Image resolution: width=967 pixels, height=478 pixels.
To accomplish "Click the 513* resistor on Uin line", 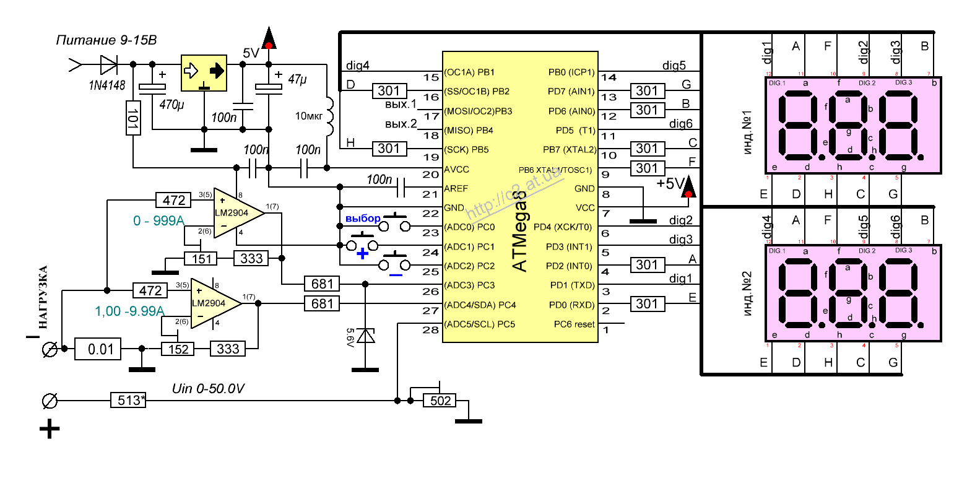I will pos(129,401).
